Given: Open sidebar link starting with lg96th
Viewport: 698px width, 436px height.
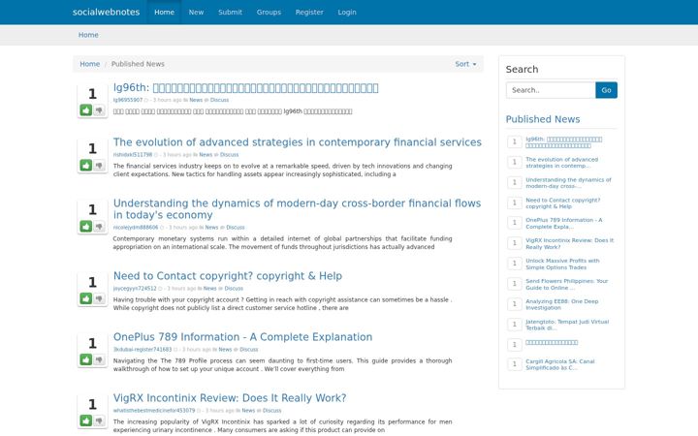Looking at the screenshot, I should click(x=563, y=142).
